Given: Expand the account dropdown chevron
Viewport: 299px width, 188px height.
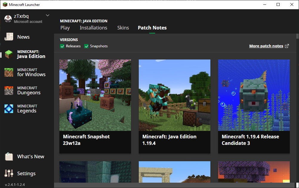Looking at the screenshot, I should (48, 15).
